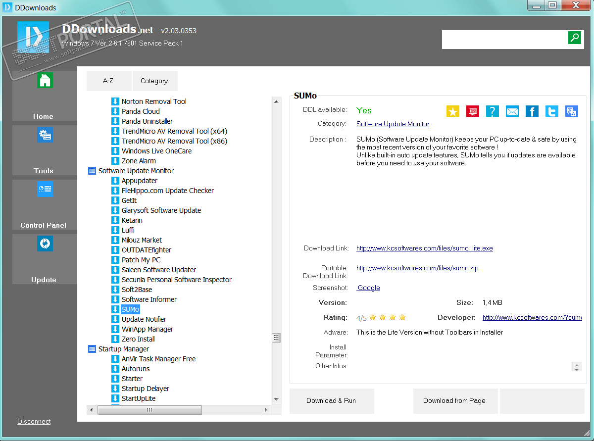Open Home from the sidebar
This screenshot has width=594, height=441.
[45, 96]
